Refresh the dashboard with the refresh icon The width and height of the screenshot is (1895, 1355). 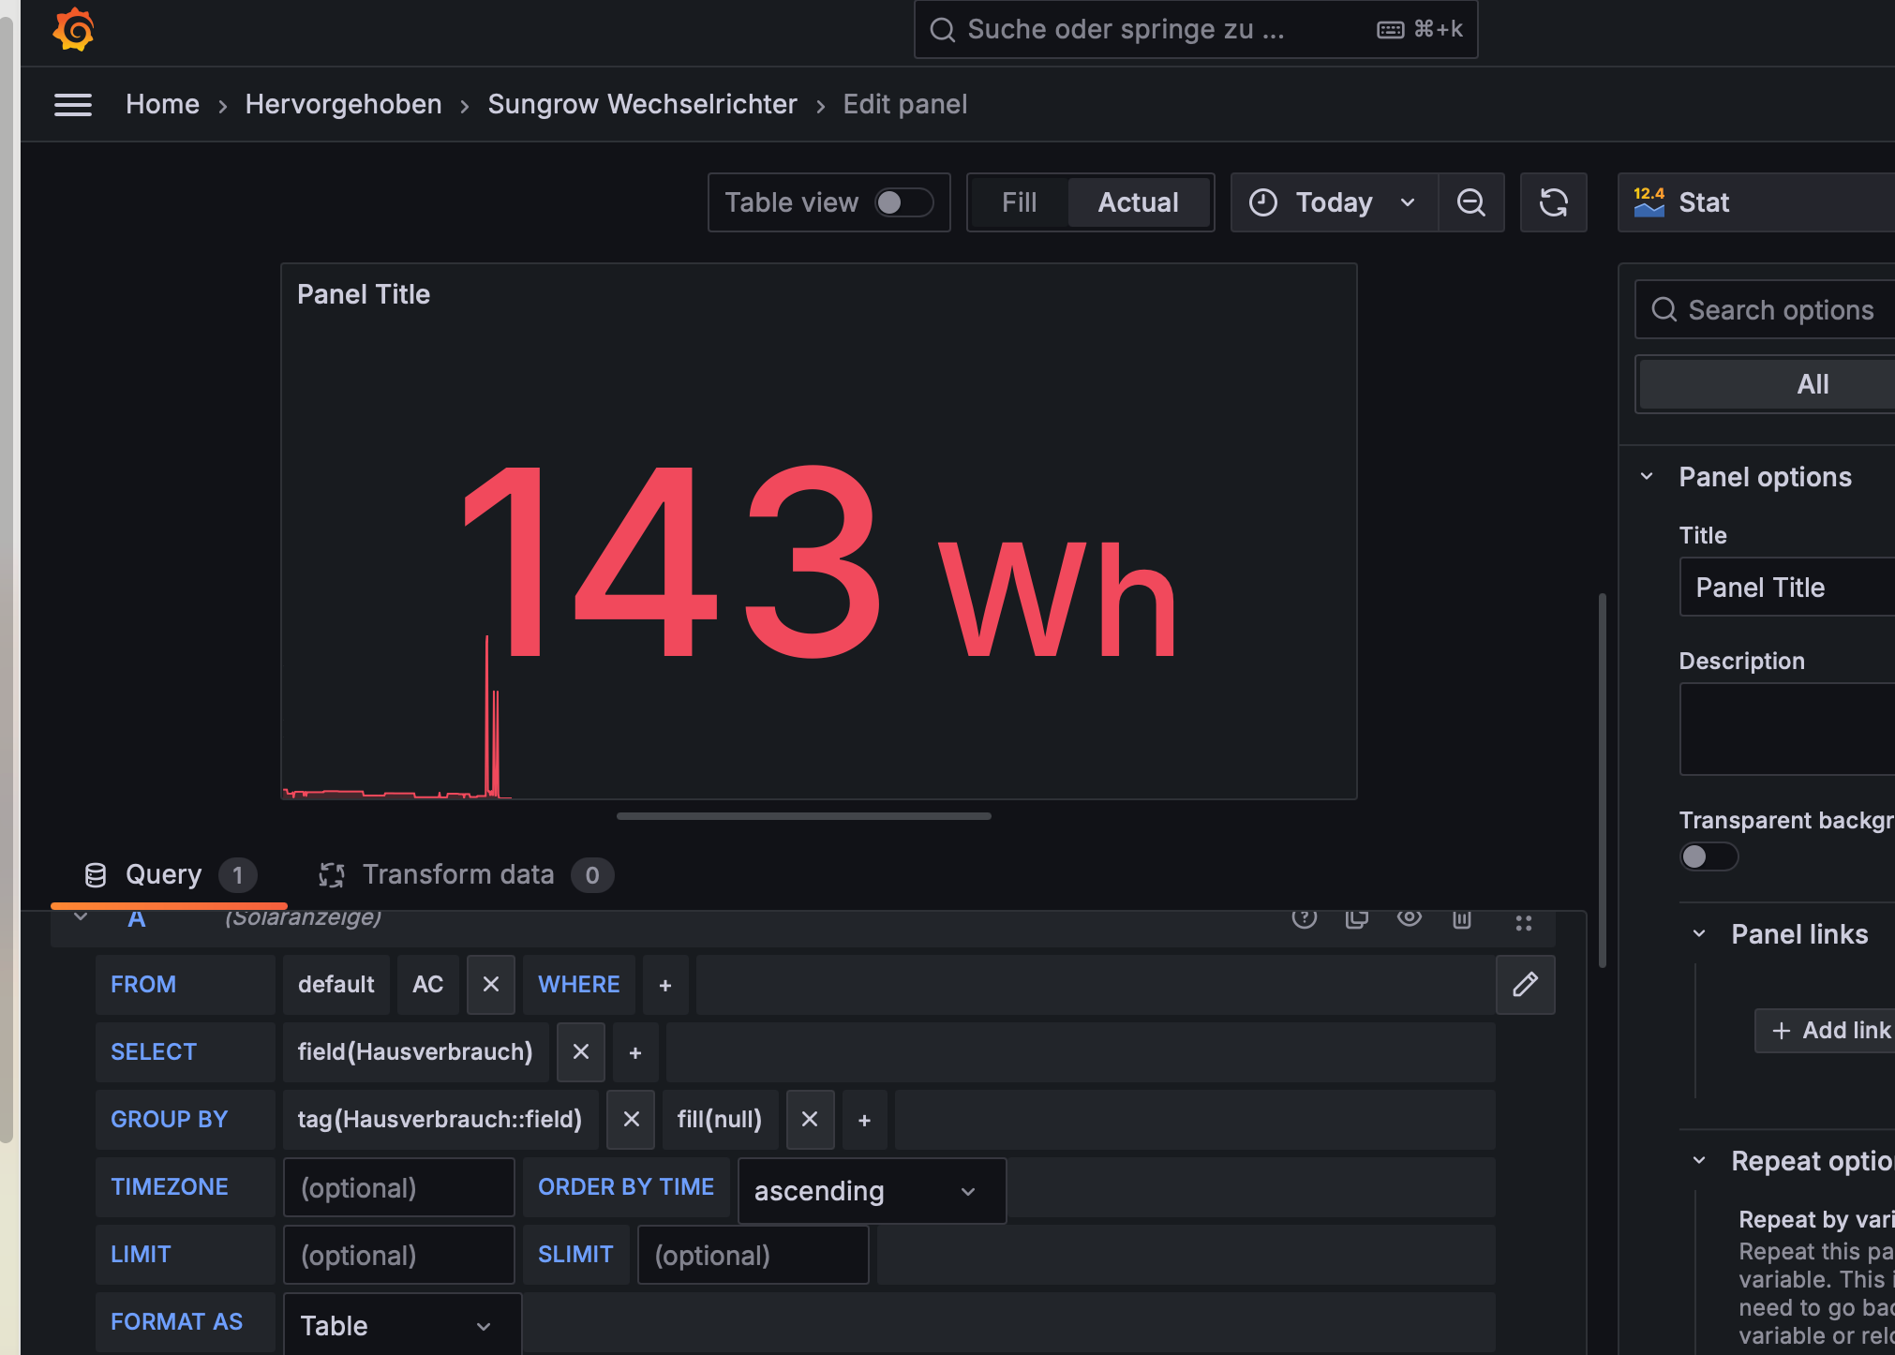click(1553, 202)
